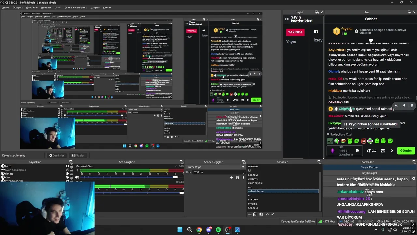Screen dimensions: 417x235
Task: Open transition properties three-dot menu
Action: [x=243, y=178]
